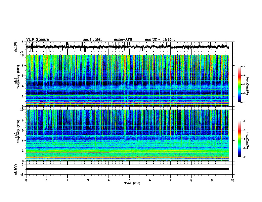This screenshot has width=262, height=202.
Task: Click the "-7" label on ch.2 color scale
Action: point(244,157)
